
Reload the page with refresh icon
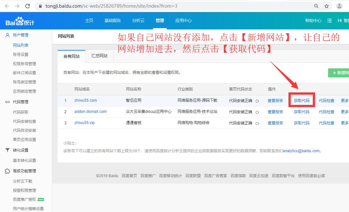pos(28,6)
